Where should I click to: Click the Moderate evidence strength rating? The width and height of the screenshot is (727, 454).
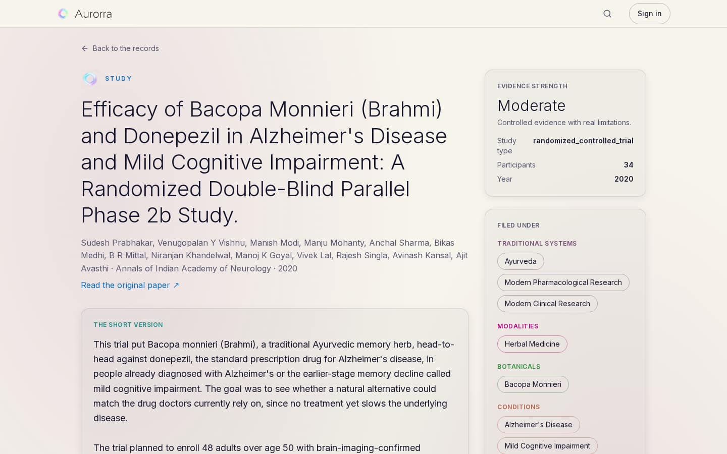[531, 105]
